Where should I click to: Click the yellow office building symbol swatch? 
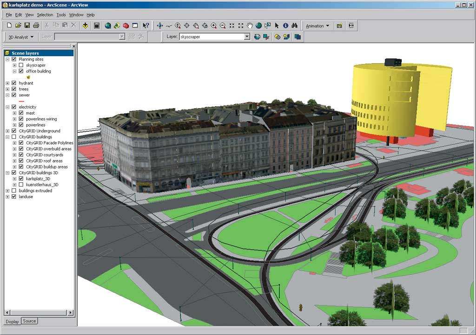pos(28,77)
